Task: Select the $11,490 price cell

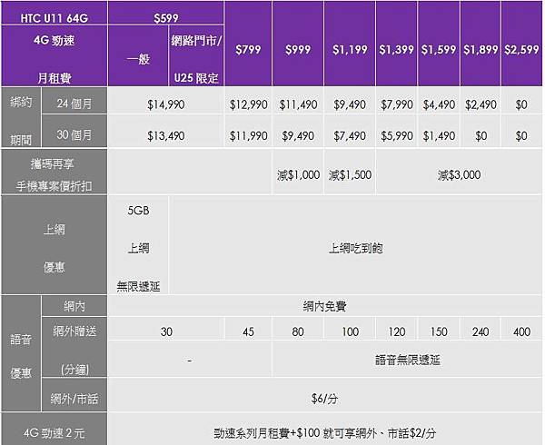Action: point(298,101)
